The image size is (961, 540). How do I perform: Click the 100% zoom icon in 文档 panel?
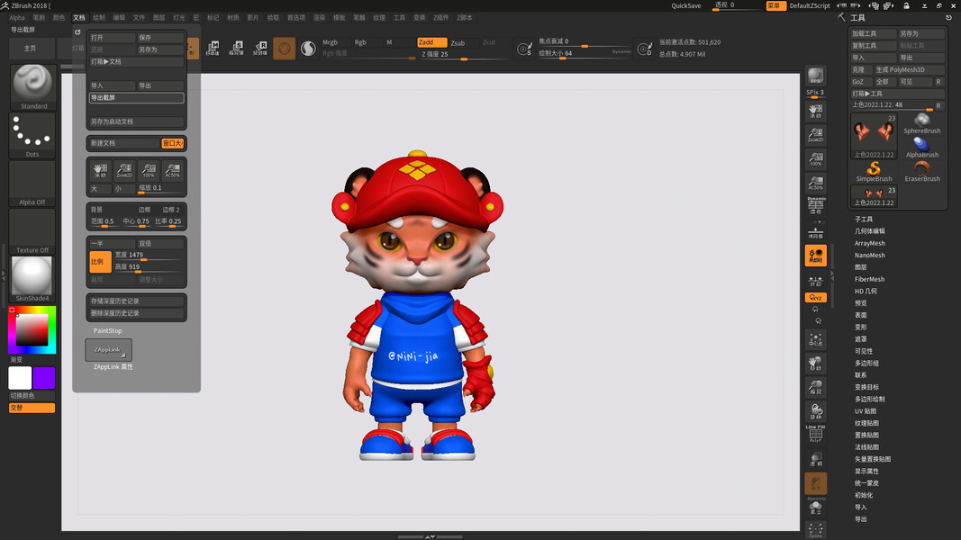point(149,170)
